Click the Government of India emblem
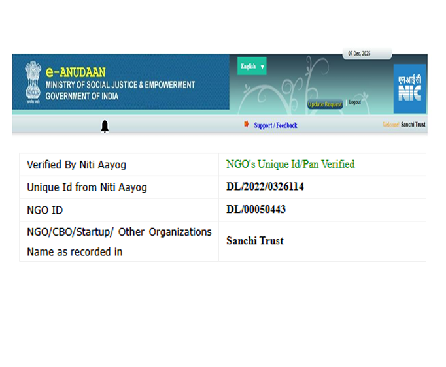 click(32, 82)
